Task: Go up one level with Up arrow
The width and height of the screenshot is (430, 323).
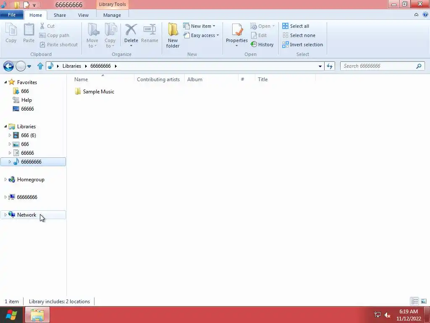Action: (40, 66)
